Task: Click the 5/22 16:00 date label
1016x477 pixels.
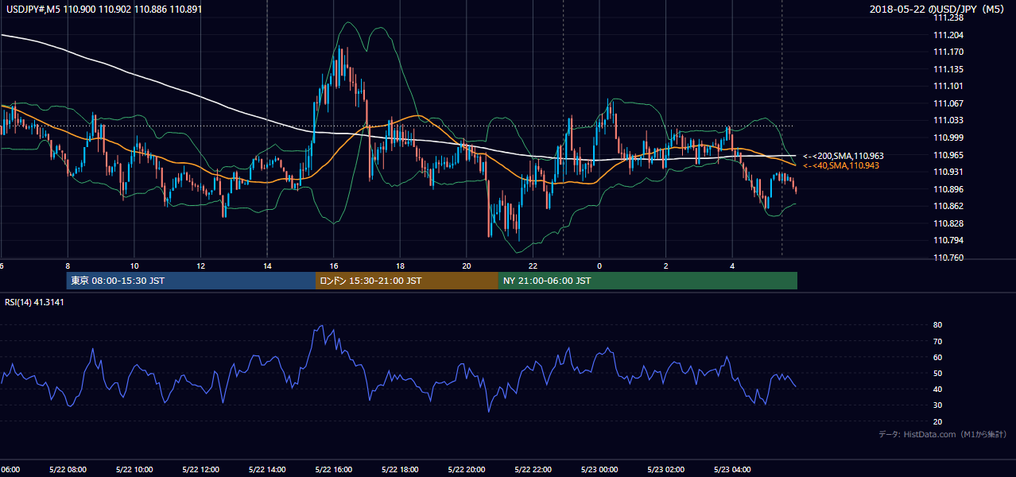Action: [x=333, y=470]
